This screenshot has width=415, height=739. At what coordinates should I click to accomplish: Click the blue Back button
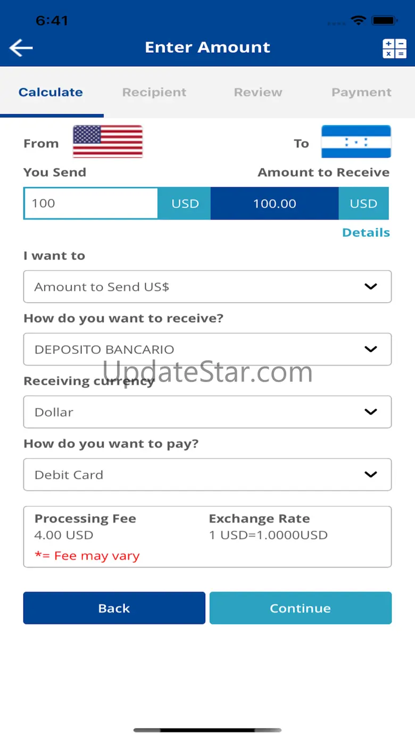point(114,608)
